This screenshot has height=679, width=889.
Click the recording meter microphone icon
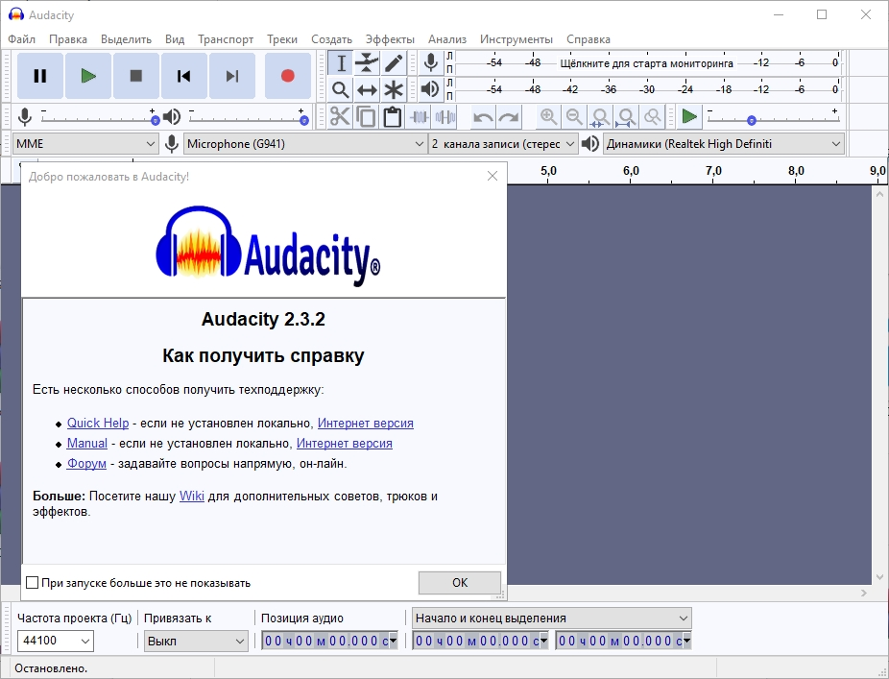tap(431, 63)
